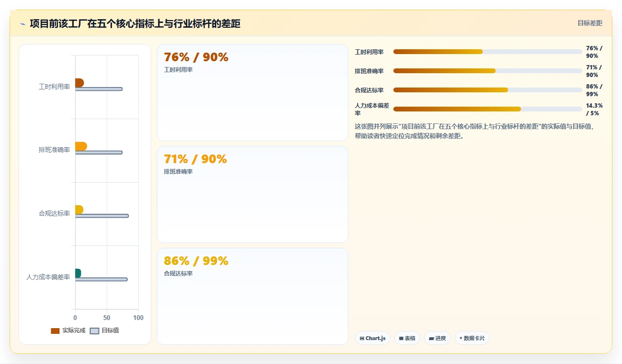Click the 76% / 90% progress value text

pos(594,52)
